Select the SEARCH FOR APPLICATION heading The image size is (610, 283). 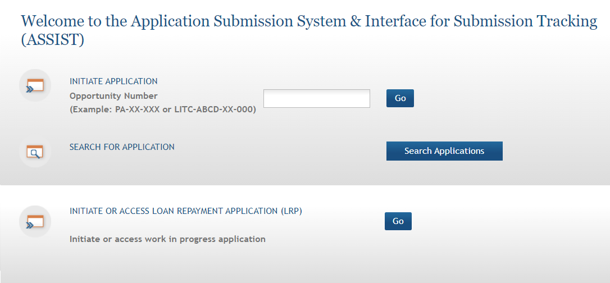click(122, 147)
